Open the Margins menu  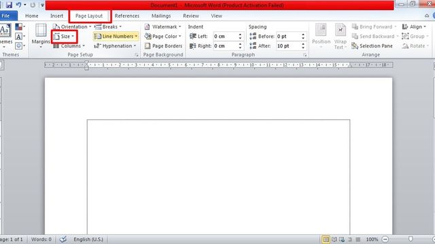click(x=41, y=36)
